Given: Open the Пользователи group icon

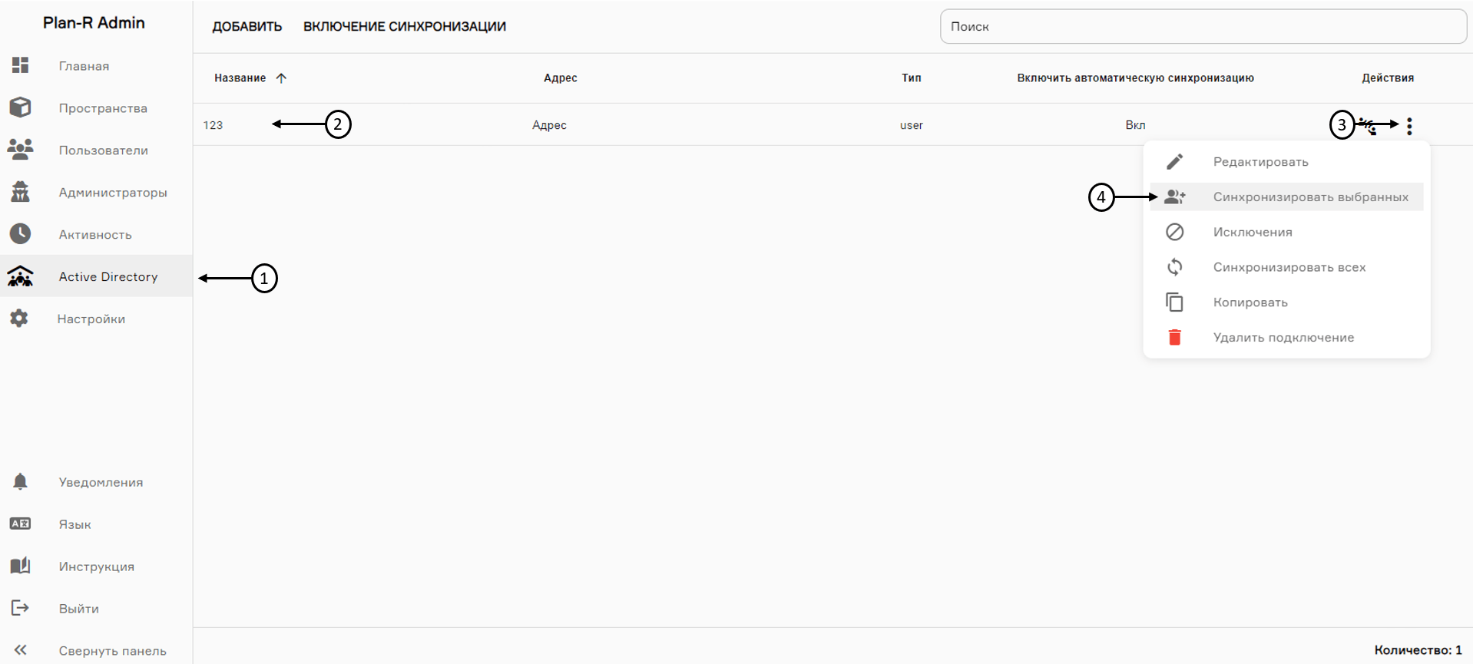Looking at the screenshot, I should coord(21,150).
